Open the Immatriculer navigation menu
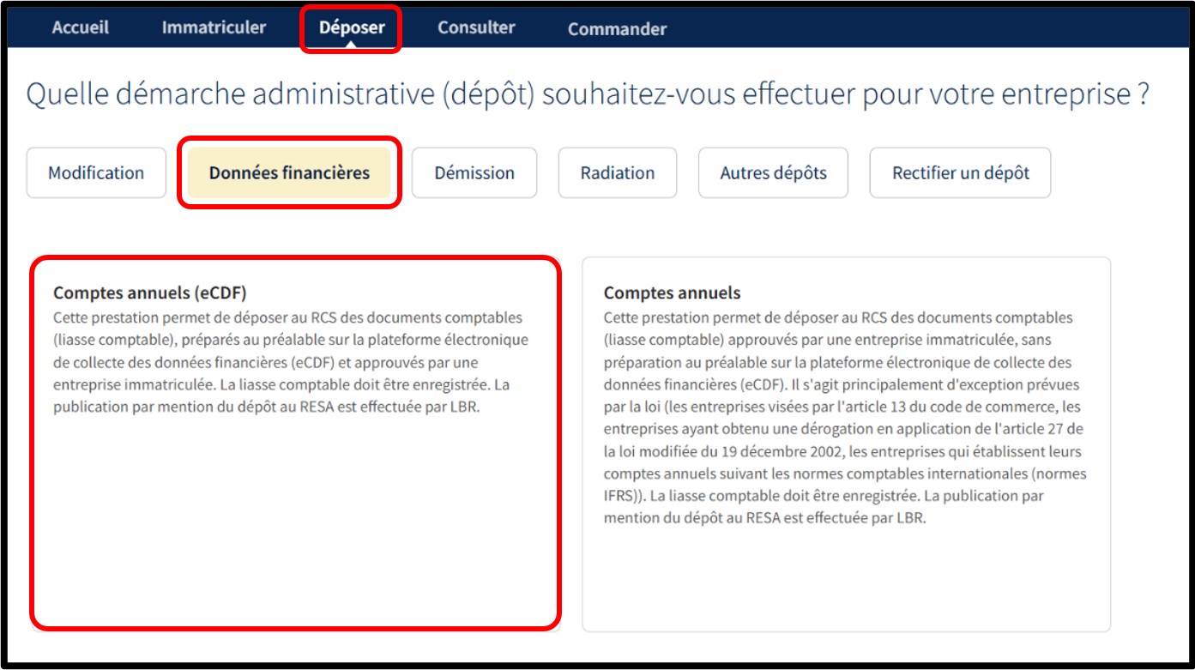The image size is (1195, 670). tap(214, 27)
